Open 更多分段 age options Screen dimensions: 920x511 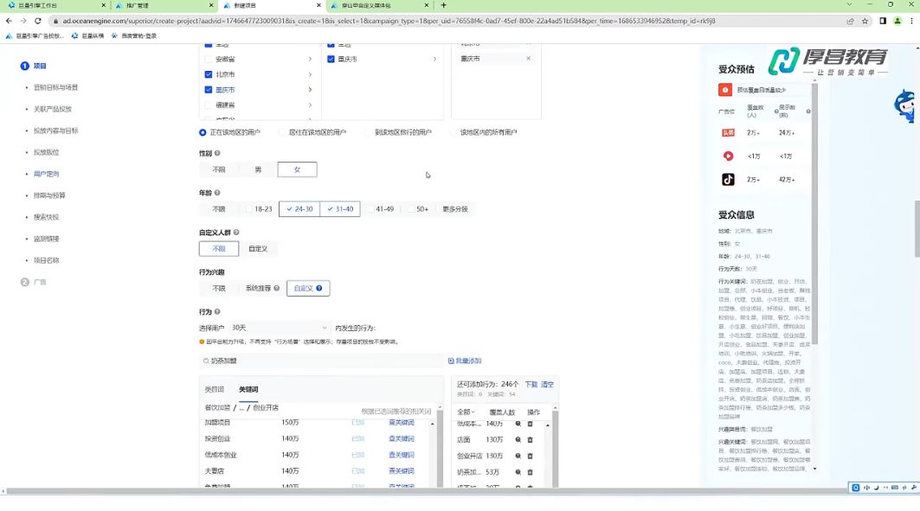pyautogui.click(x=455, y=209)
